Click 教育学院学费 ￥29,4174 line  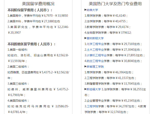point(107,27)
